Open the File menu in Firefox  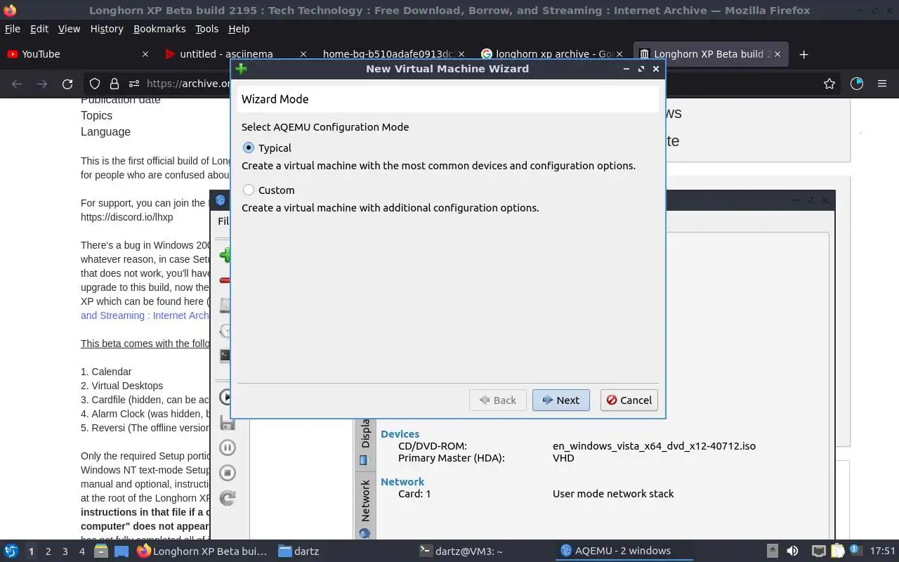pyautogui.click(x=13, y=29)
